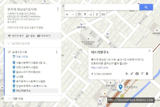
Task: Uncheck the 실내 1인시위 layer checkbox
Action: (x=9, y=52)
